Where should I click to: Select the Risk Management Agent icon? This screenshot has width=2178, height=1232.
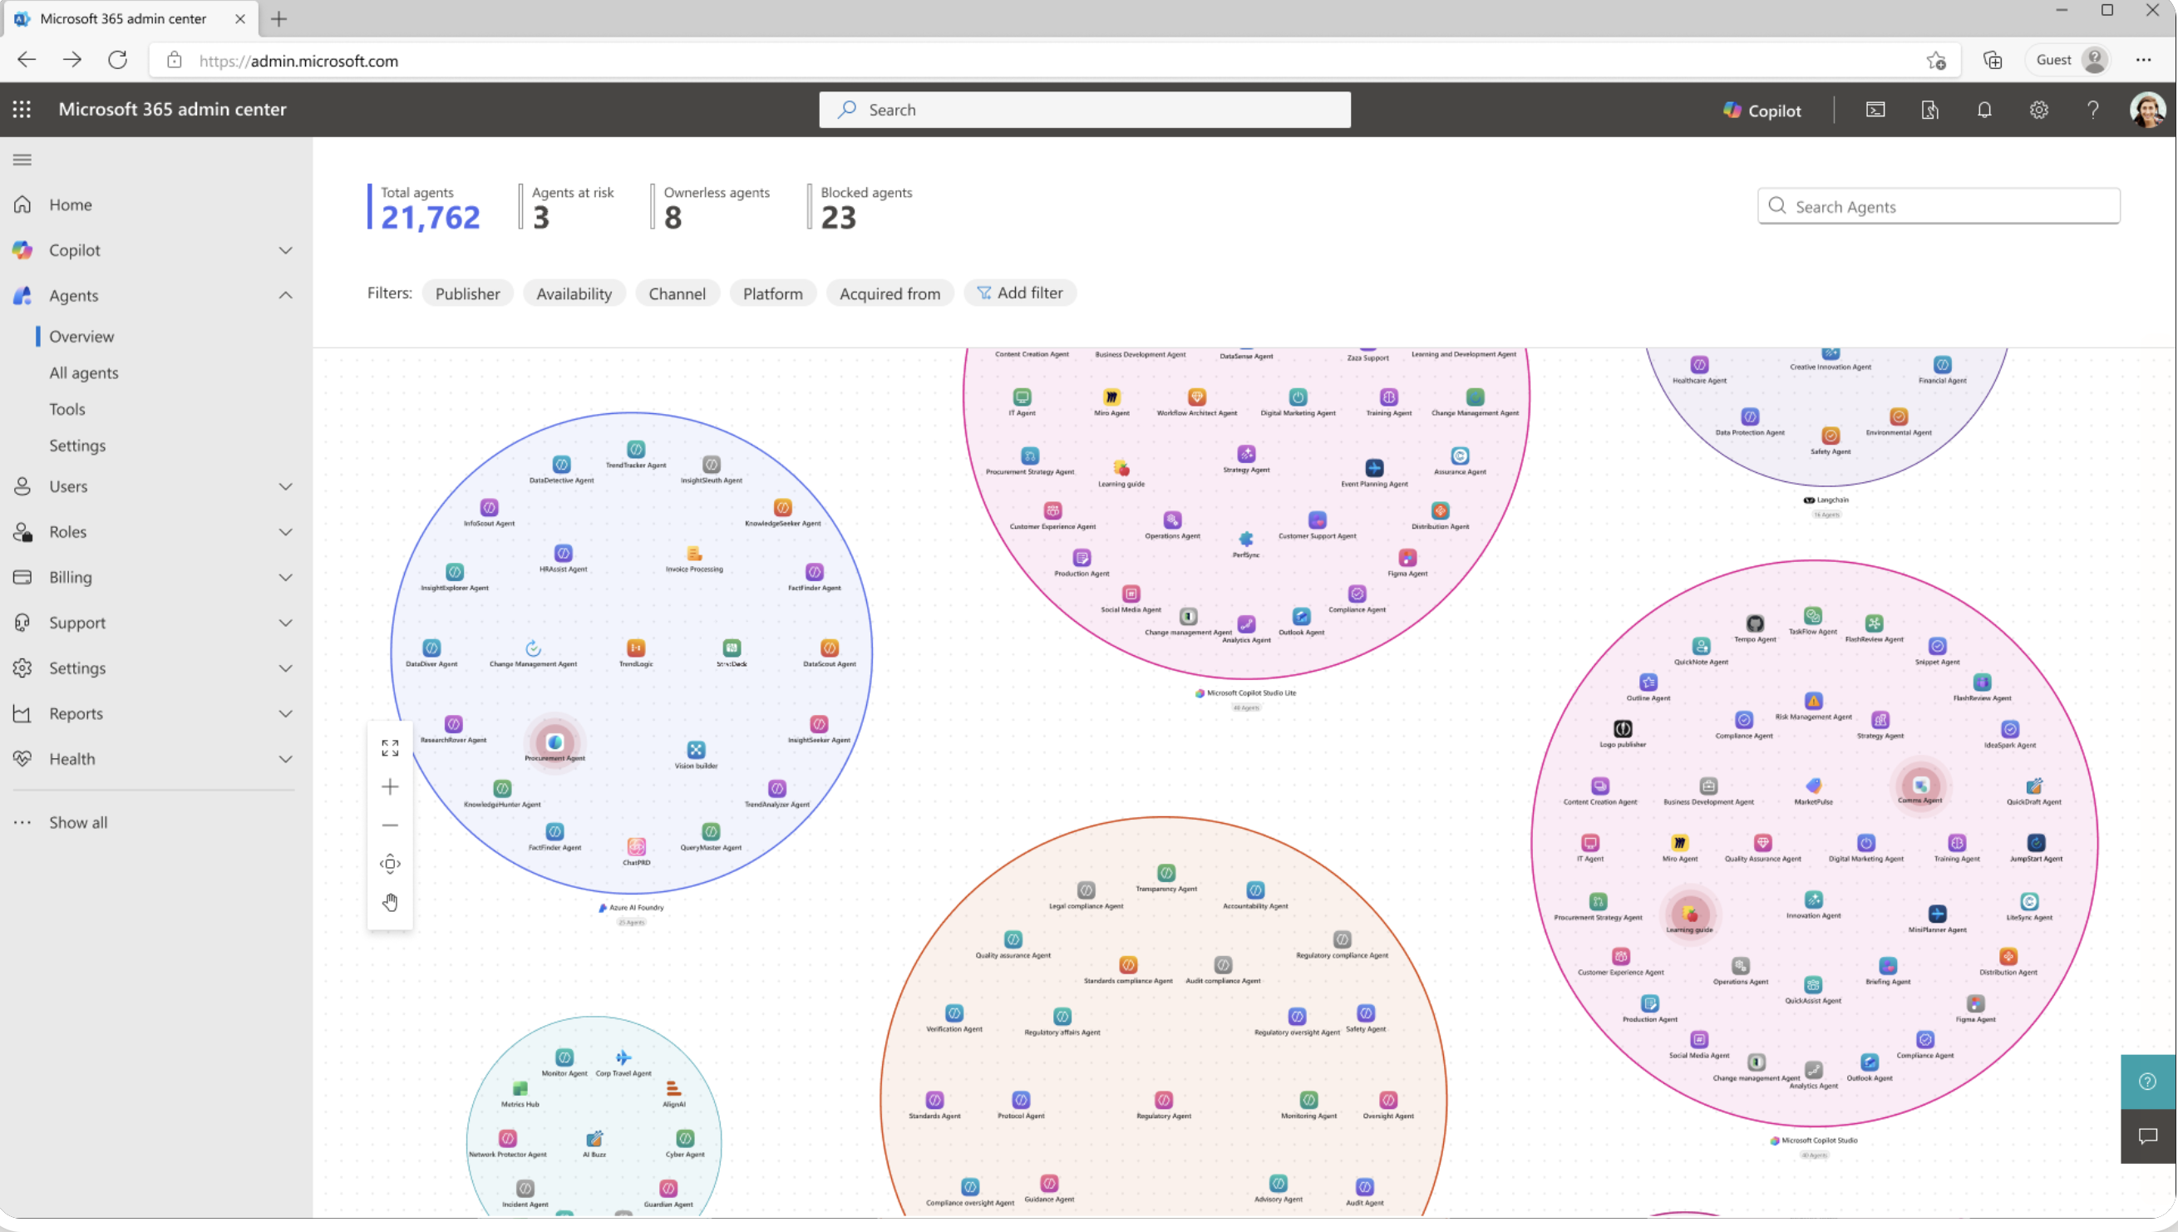[1814, 701]
